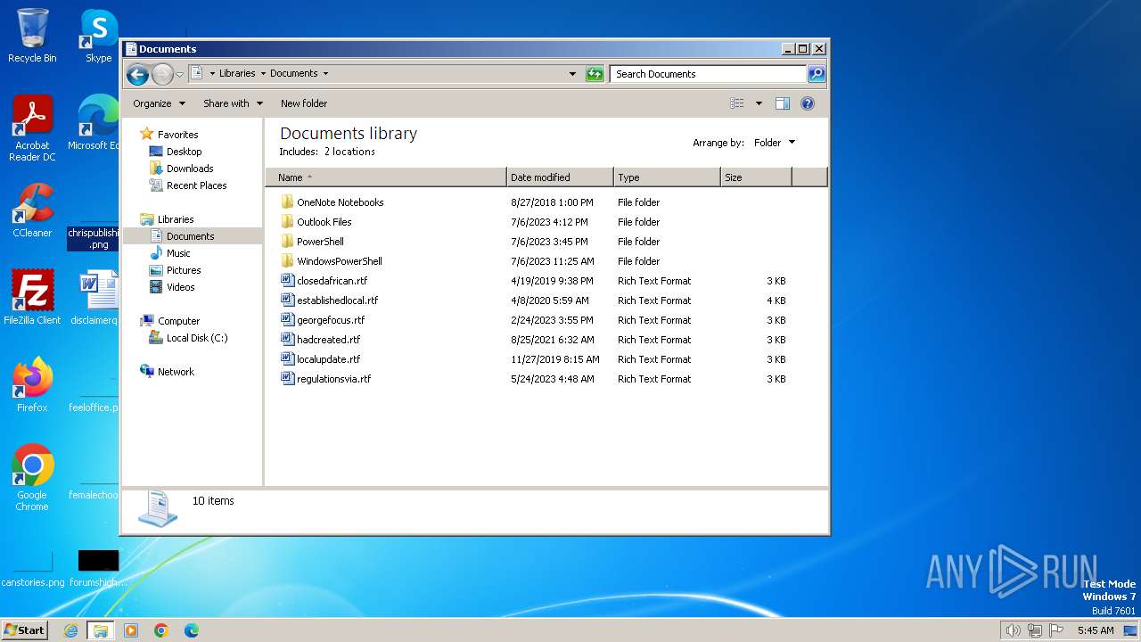Select the Outlook Files folder icon

287,222
